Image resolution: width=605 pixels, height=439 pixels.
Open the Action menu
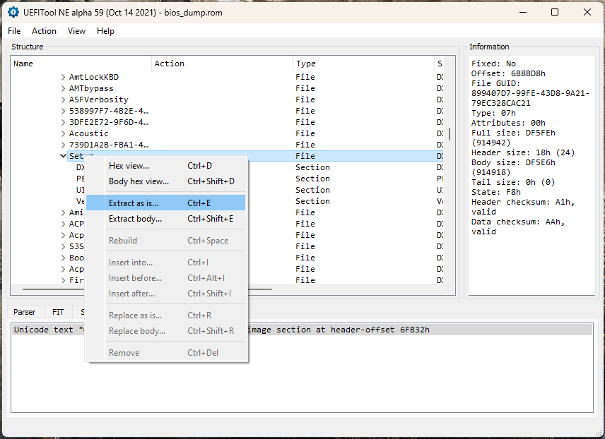point(44,31)
